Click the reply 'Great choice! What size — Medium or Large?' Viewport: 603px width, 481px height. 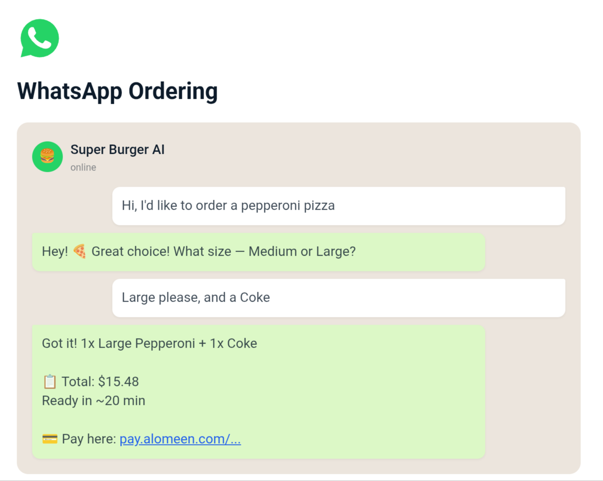pos(258,252)
